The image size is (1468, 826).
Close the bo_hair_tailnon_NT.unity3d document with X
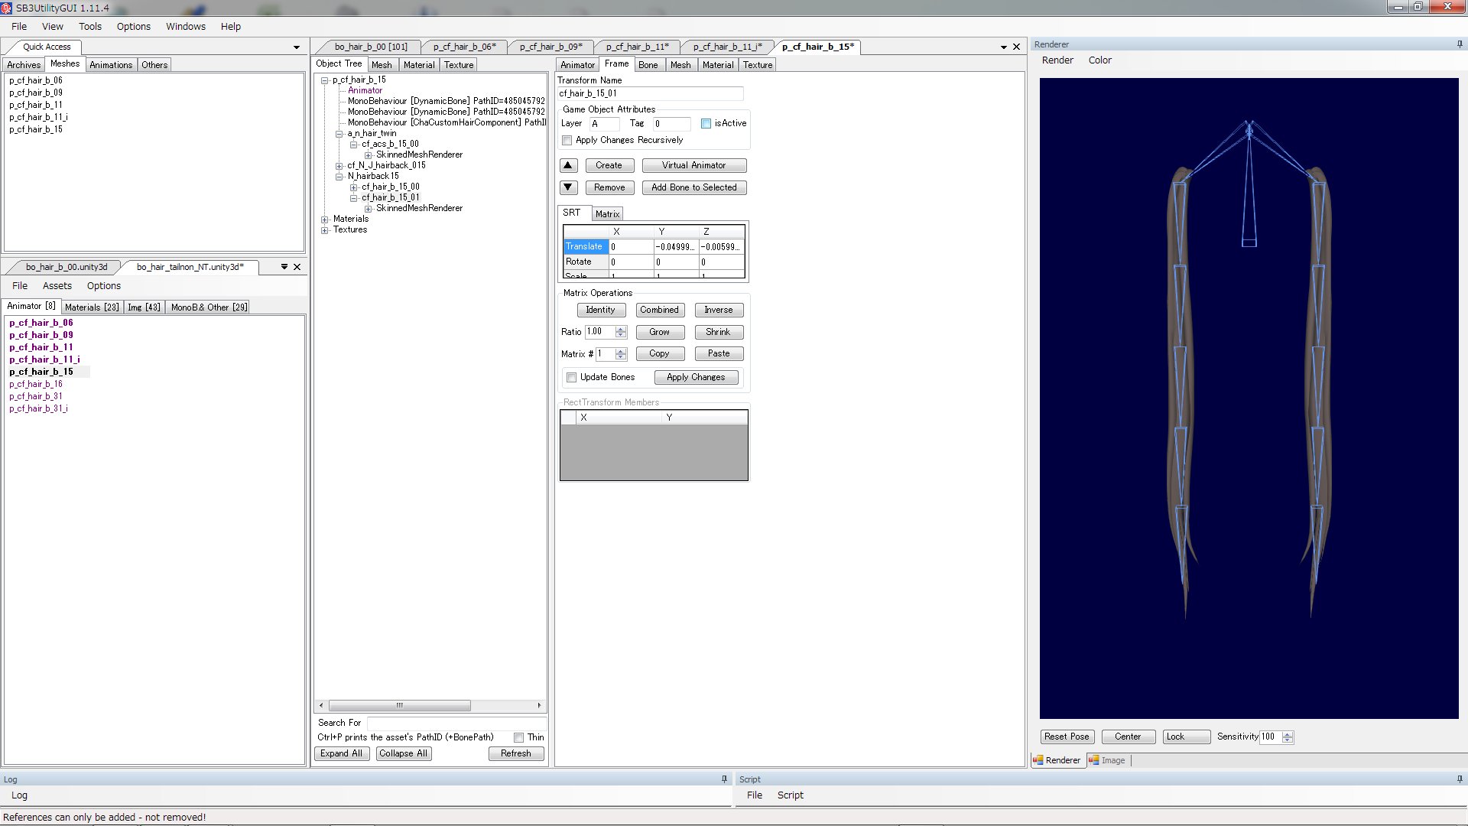pos(297,267)
